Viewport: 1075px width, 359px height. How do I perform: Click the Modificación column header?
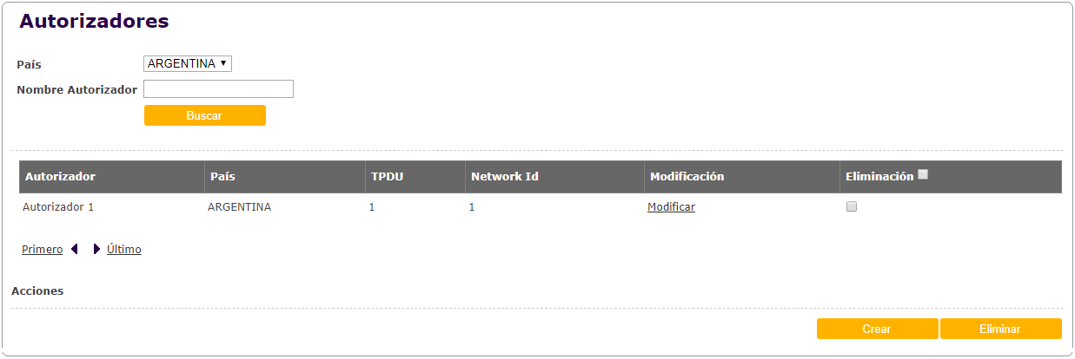click(x=686, y=176)
